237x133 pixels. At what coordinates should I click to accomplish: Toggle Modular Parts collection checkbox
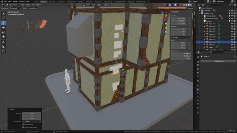pyautogui.click(x=230, y=13)
